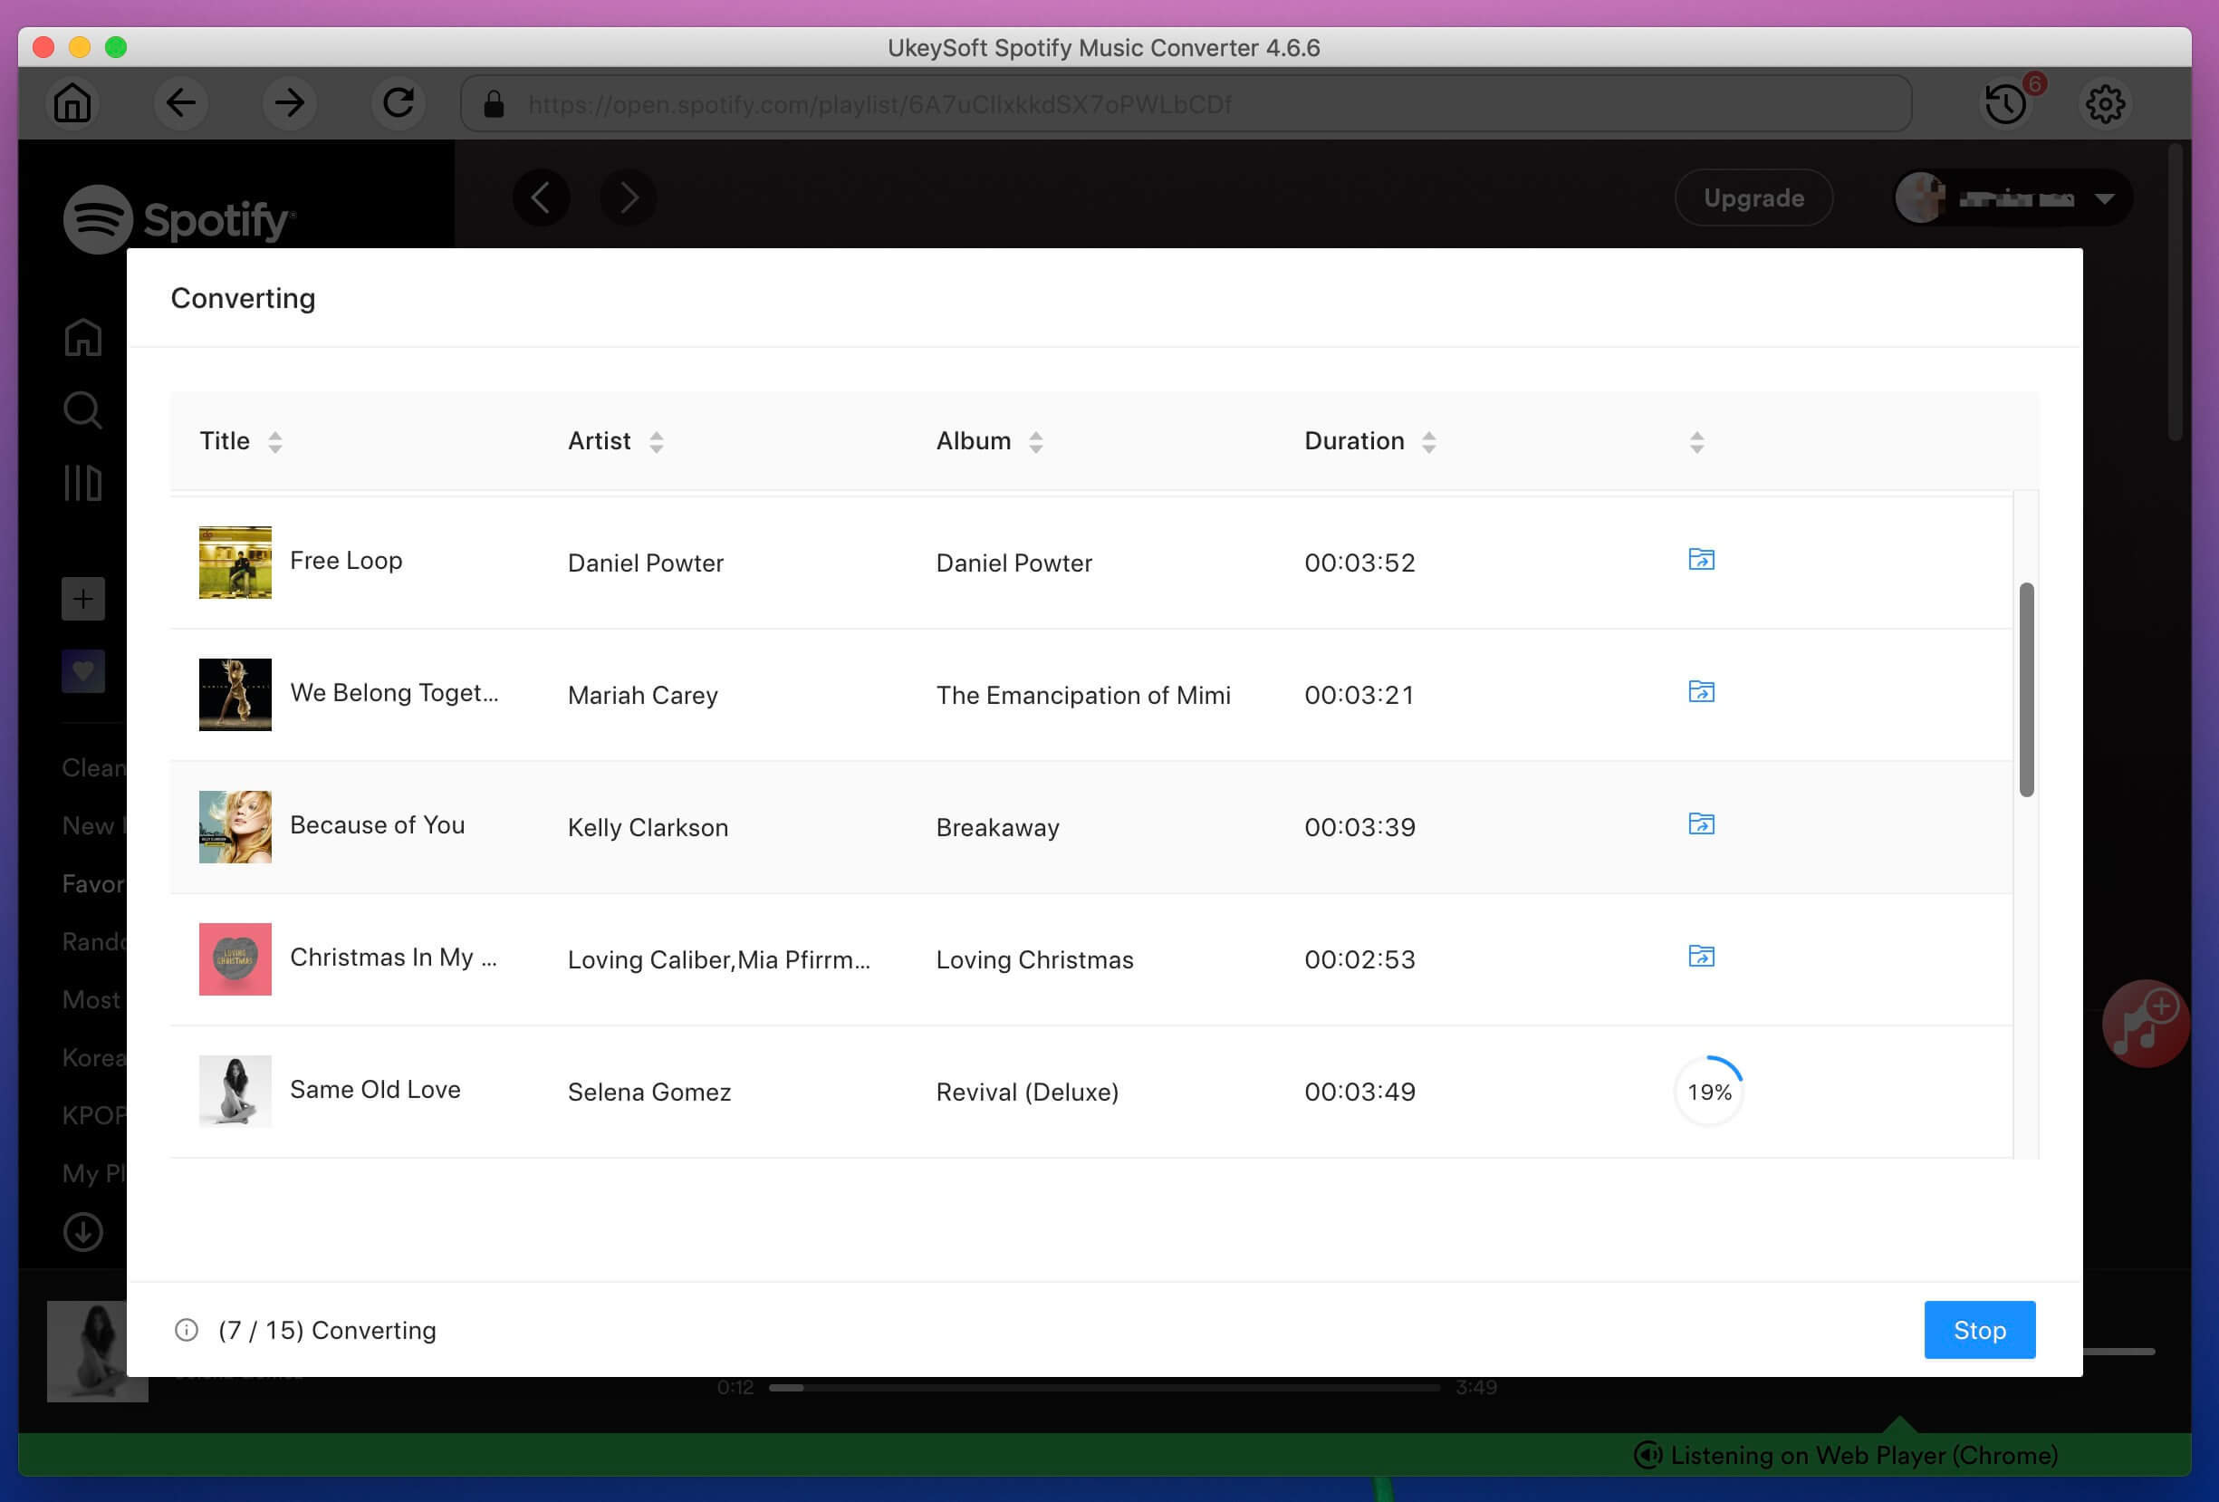2219x1502 pixels.
Task: Click the Stop conversion button
Action: 1981,1329
